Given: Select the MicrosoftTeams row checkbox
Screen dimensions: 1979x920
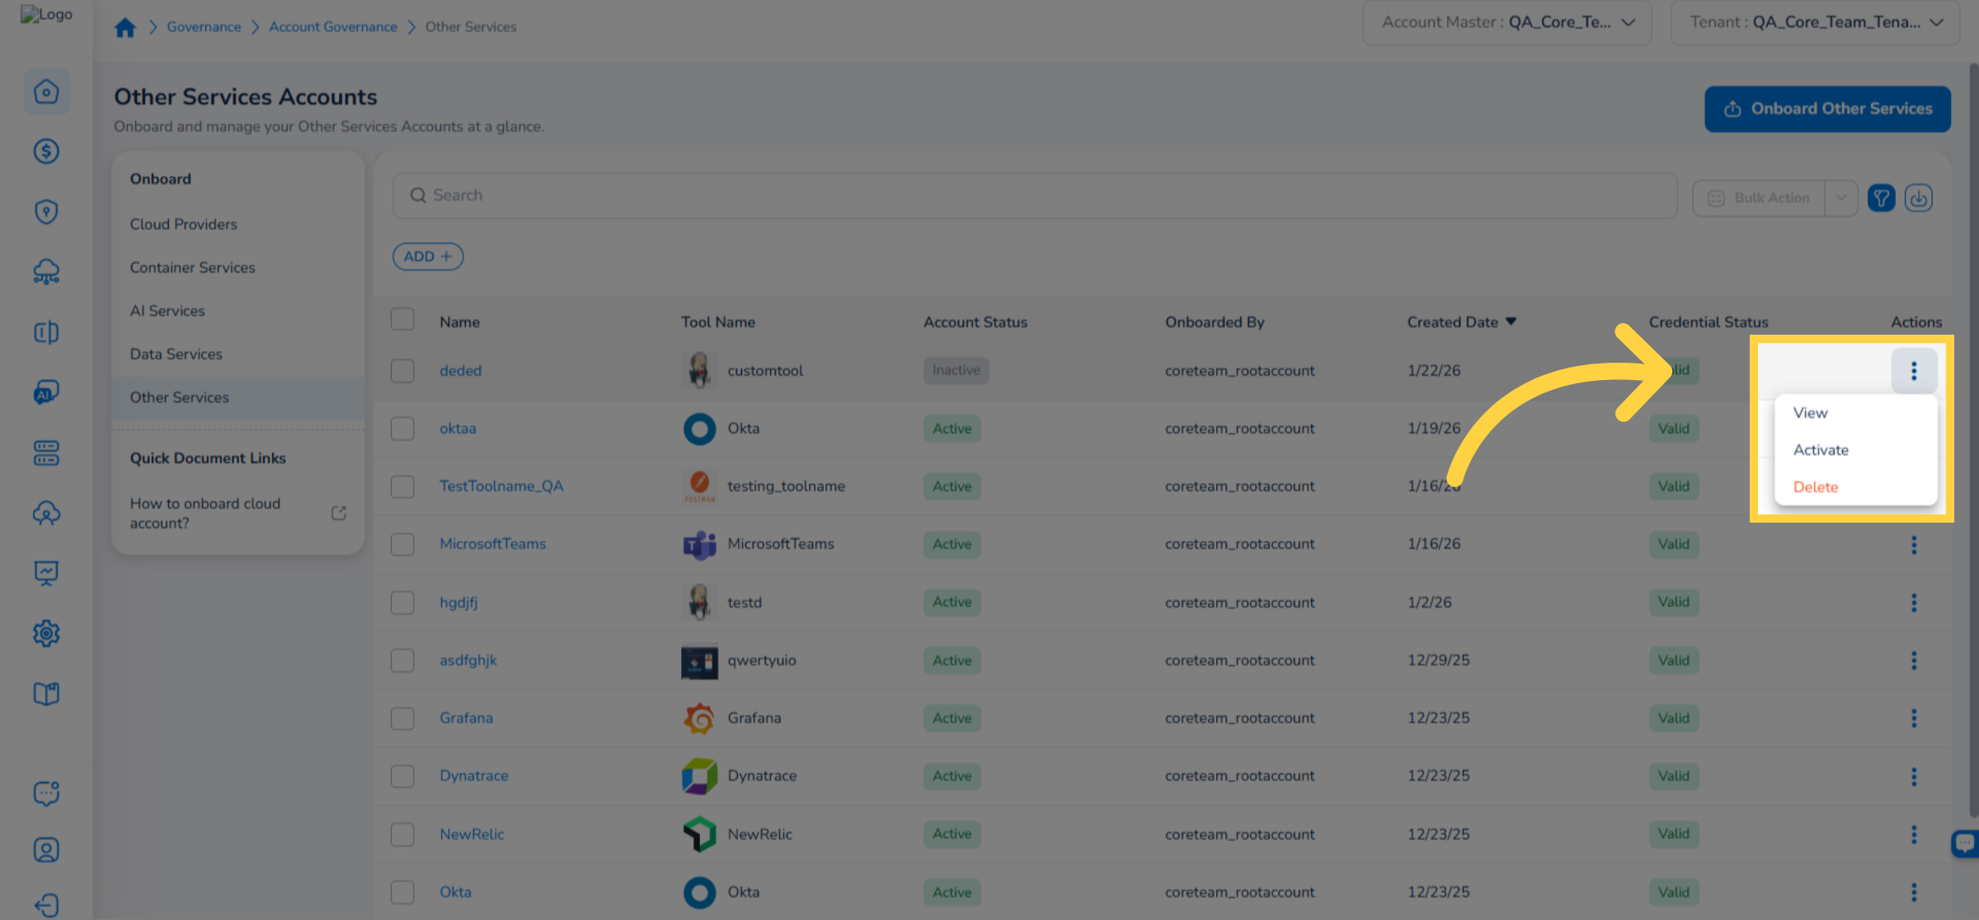Looking at the screenshot, I should (x=402, y=544).
